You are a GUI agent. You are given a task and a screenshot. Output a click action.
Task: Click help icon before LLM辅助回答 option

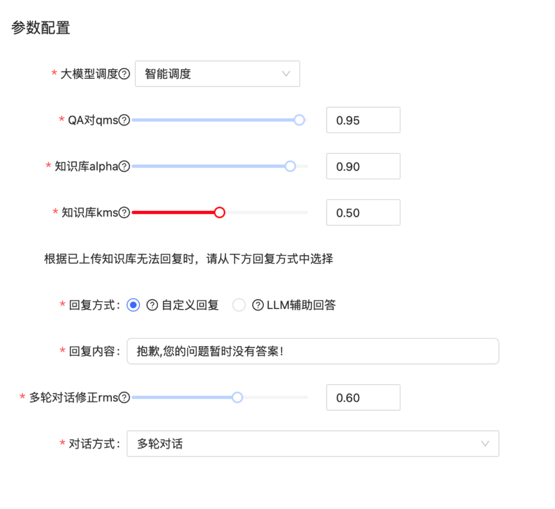[x=257, y=305]
